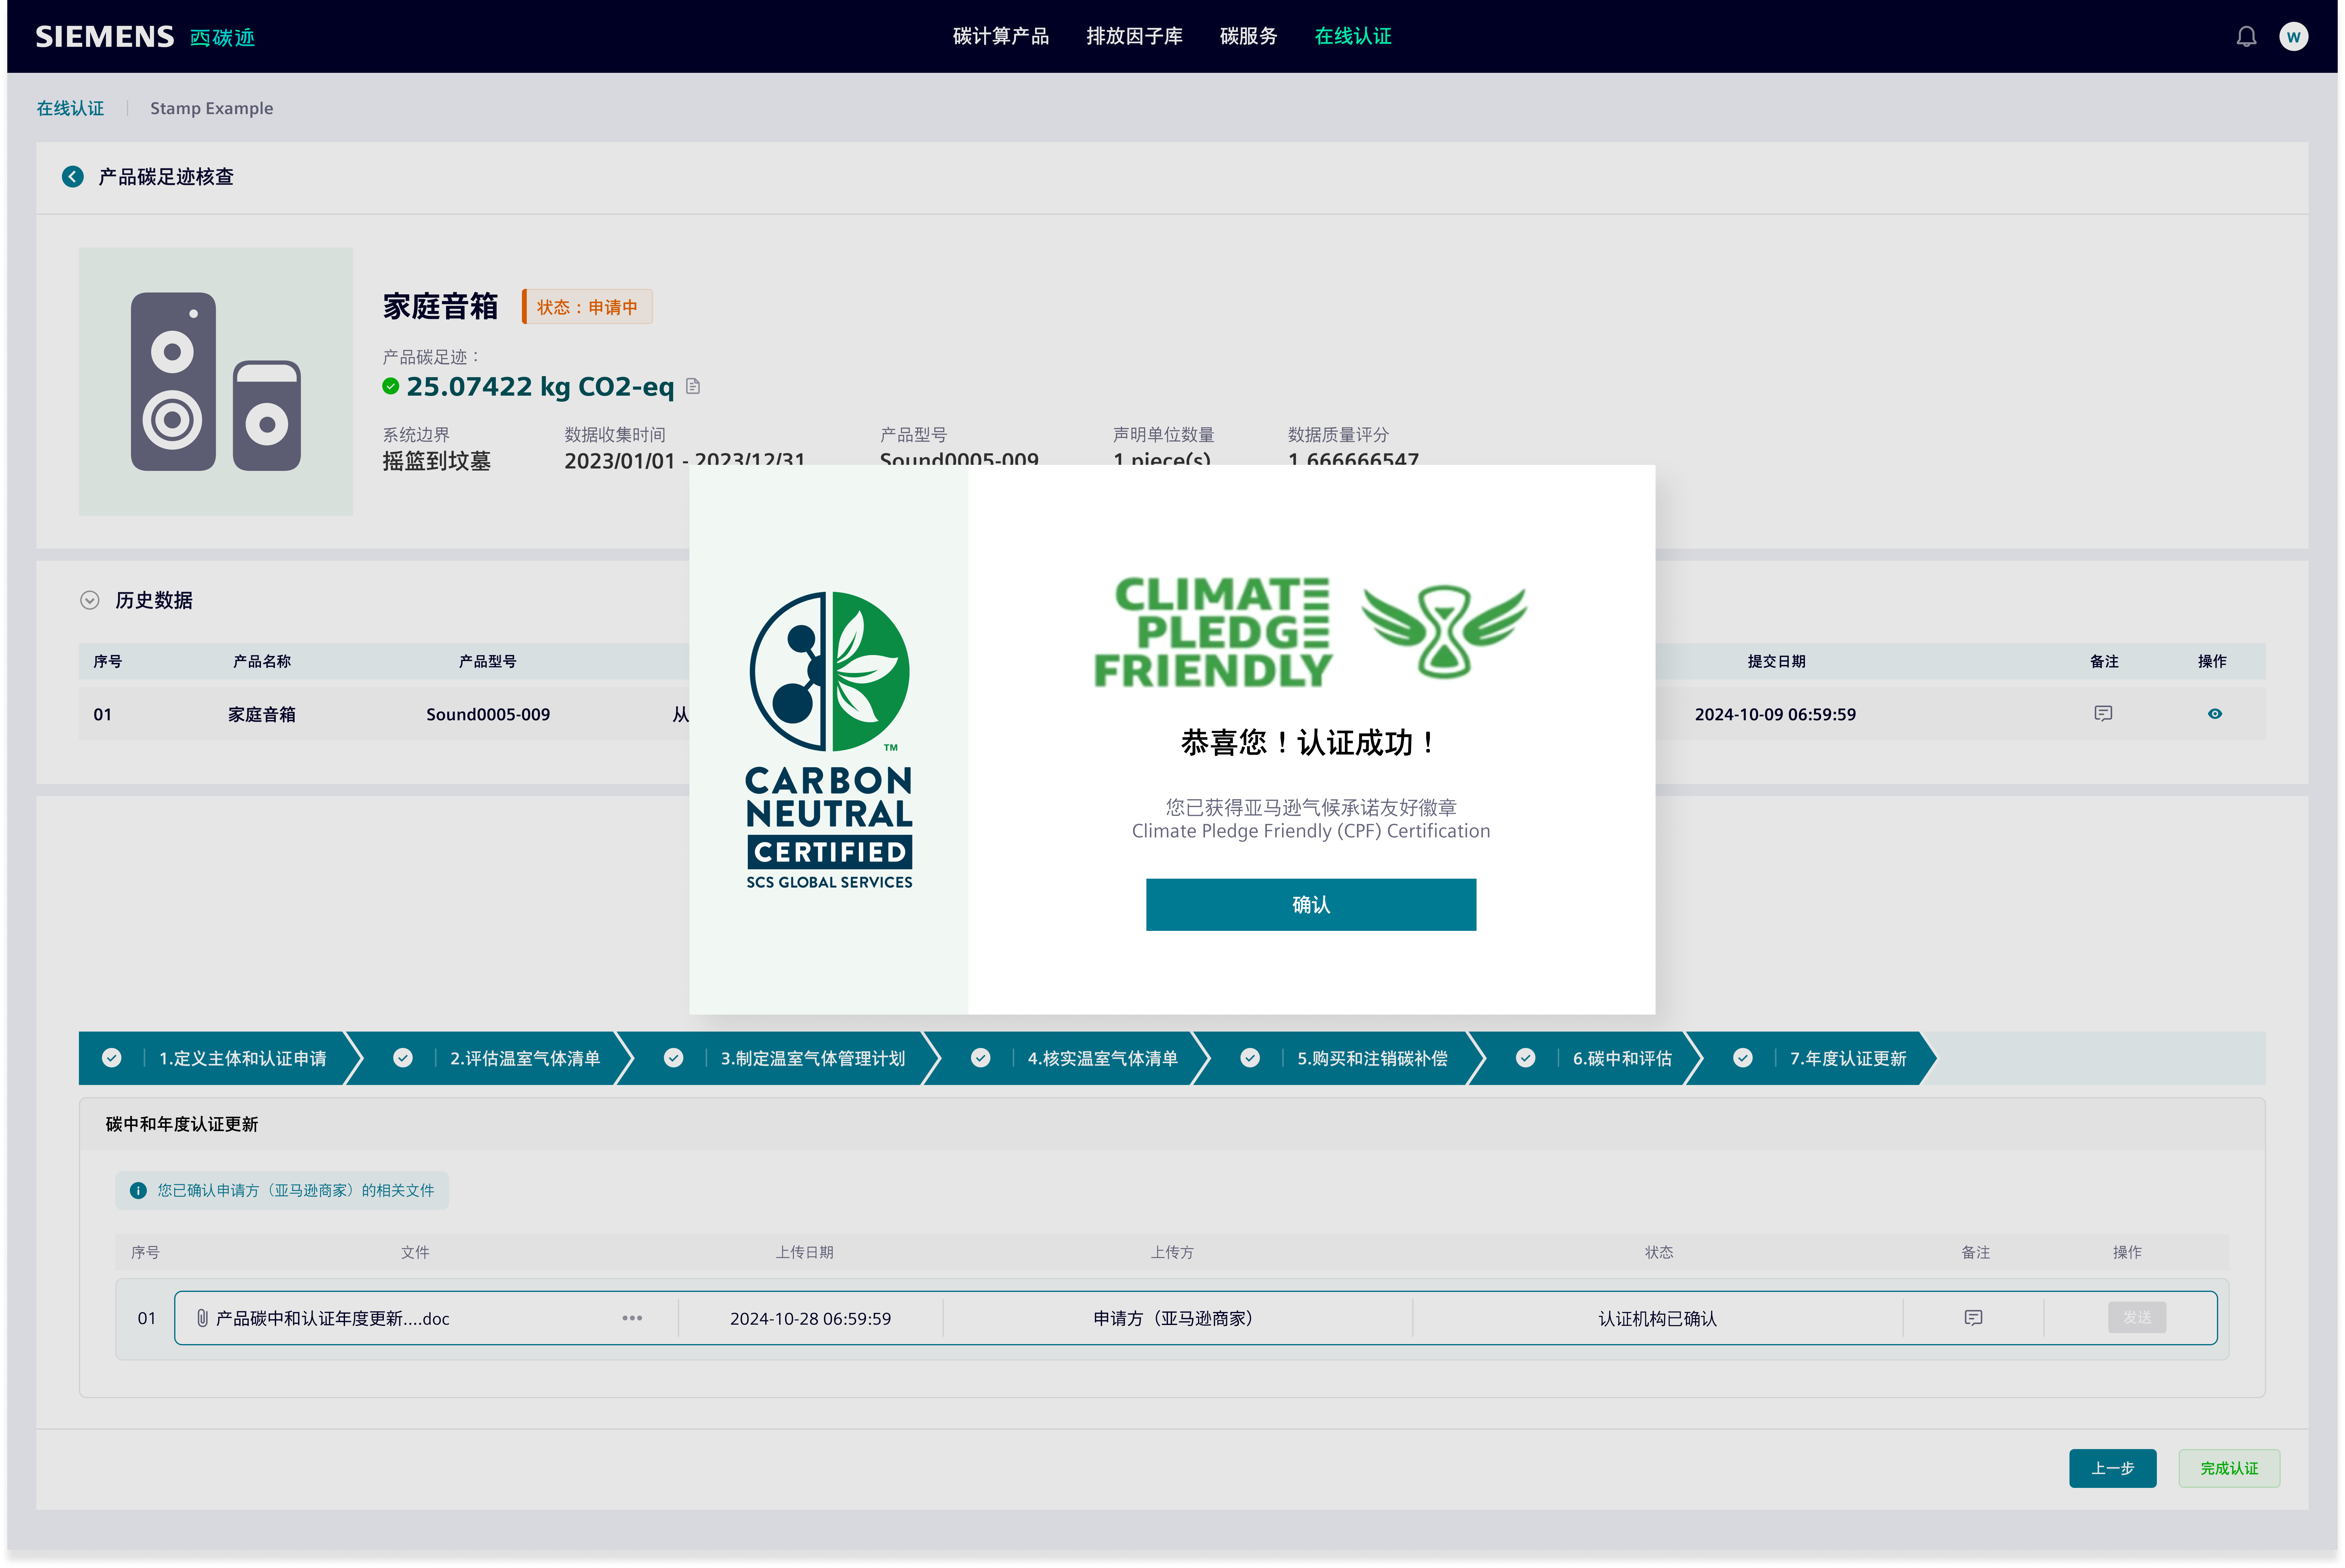Click the document icon next to carbon footprint value
2345x1568 pixels.
click(693, 386)
